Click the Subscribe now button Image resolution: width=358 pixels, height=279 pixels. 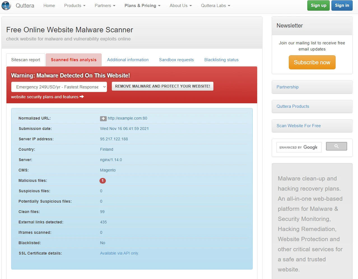(312, 62)
